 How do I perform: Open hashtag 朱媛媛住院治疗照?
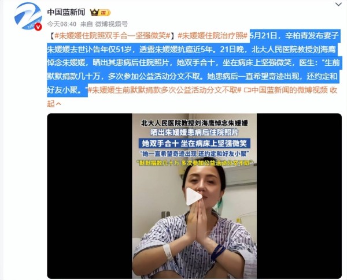(x=212, y=36)
